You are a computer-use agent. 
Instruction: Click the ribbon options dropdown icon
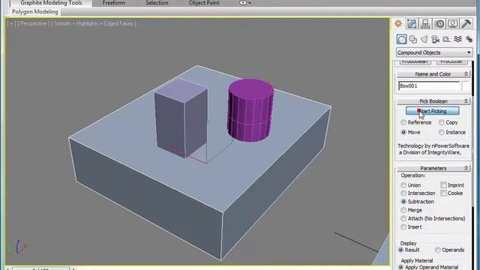(x=245, y=3)
